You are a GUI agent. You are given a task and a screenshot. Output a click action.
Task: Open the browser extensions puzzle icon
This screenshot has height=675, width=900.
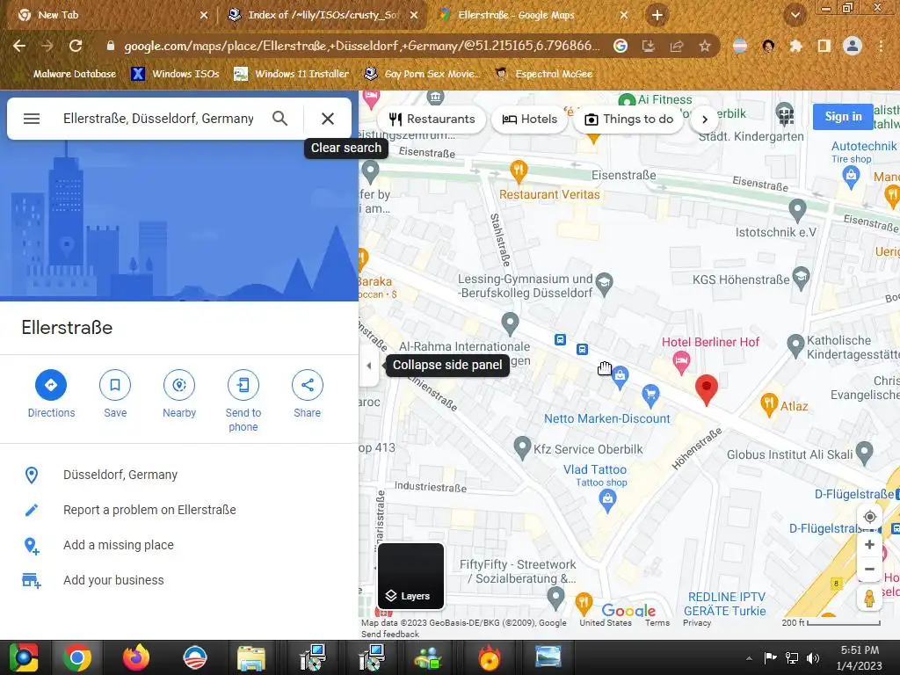[796, 46]
